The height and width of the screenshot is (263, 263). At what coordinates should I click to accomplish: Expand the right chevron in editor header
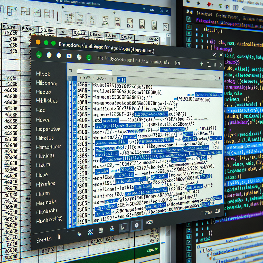(x=220, y=65)
